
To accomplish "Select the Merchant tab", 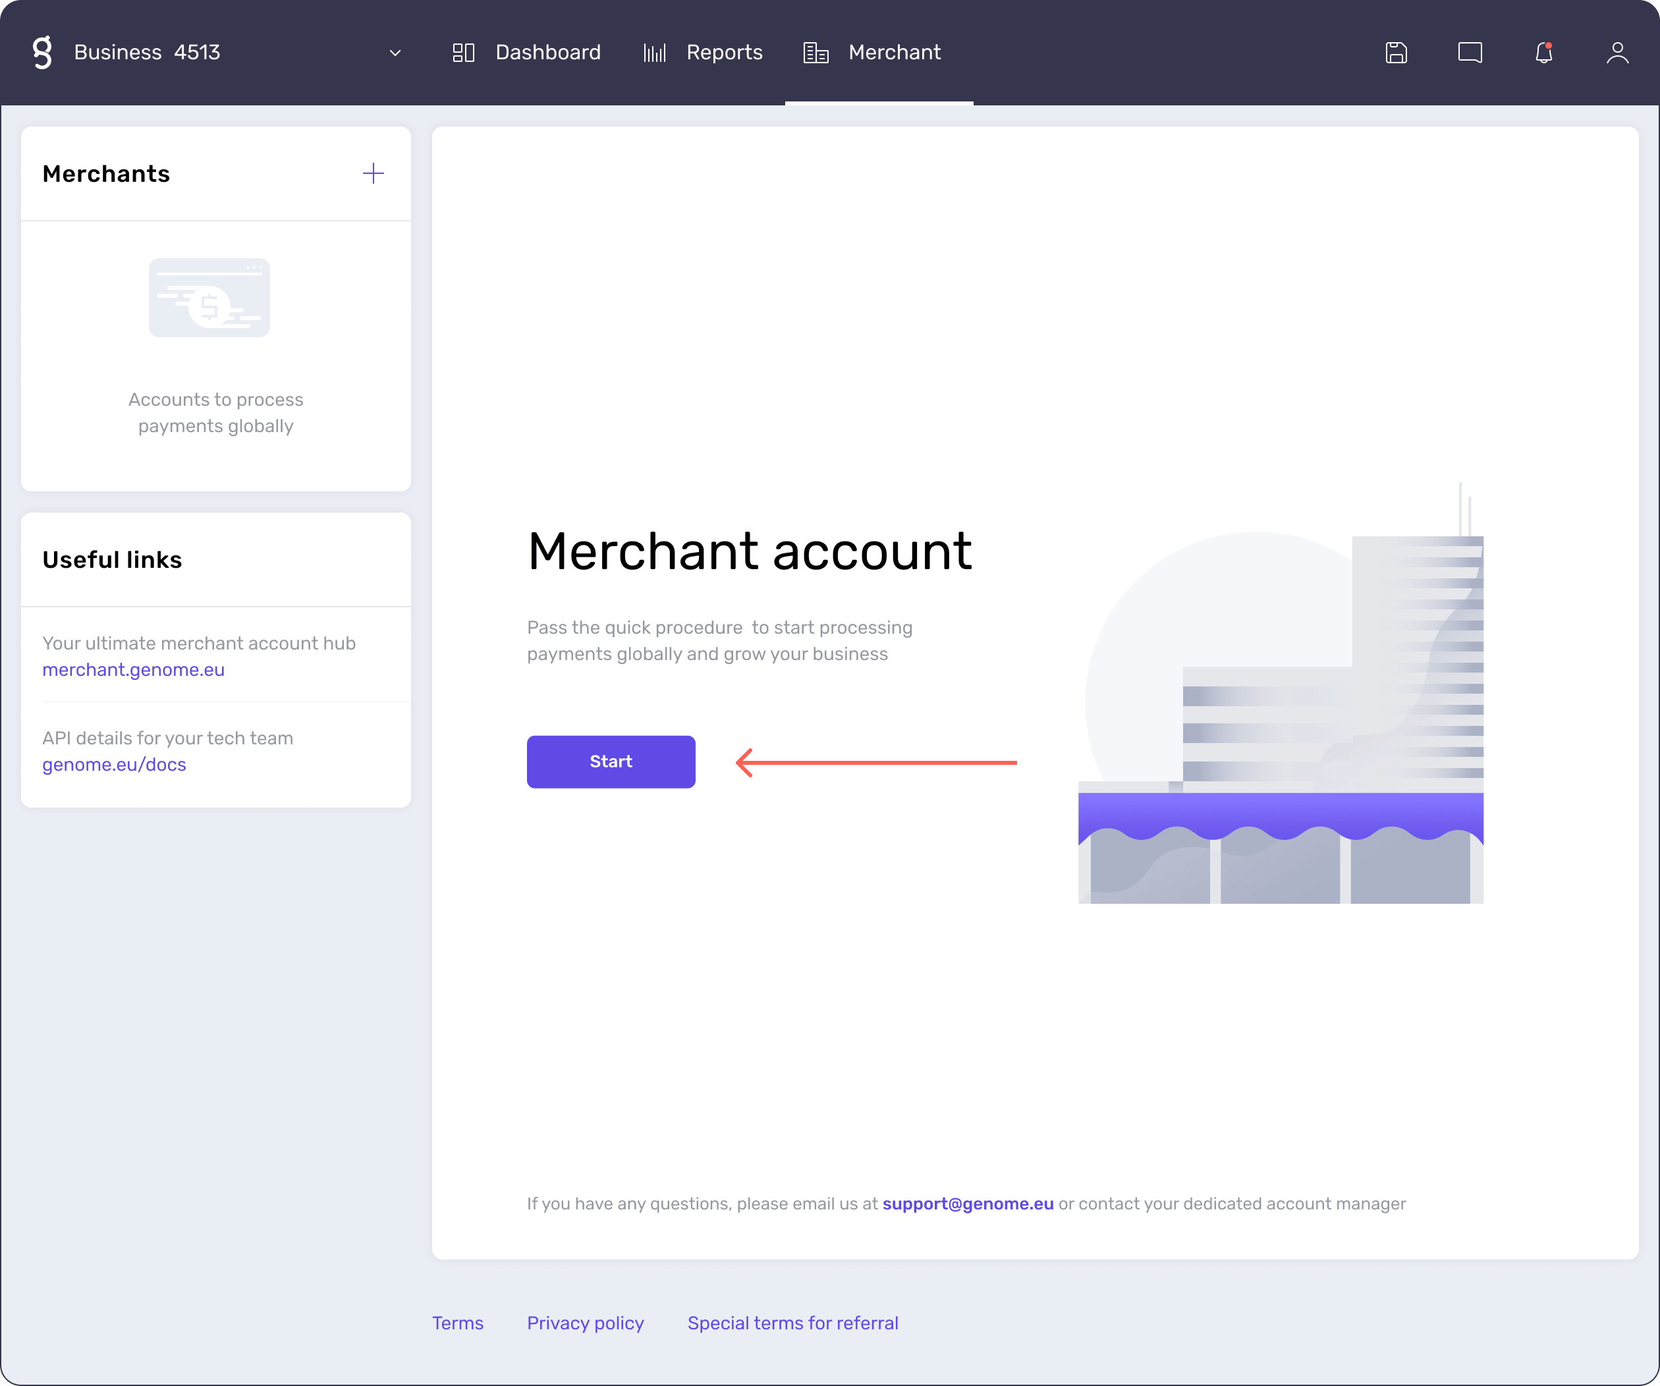I will click(893, 53).
